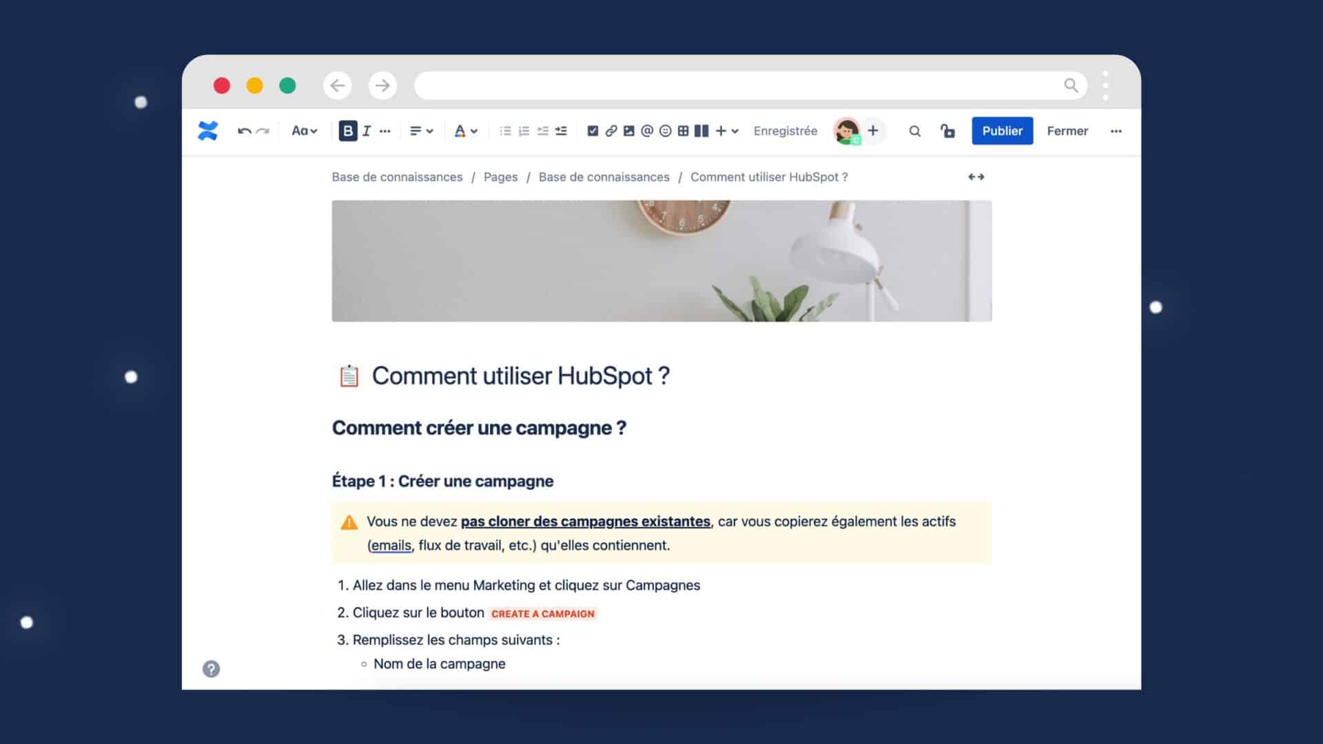Insert an image or file
This screenshot has height=744, width=1323.
click(x=629, y=131)
